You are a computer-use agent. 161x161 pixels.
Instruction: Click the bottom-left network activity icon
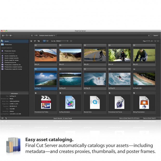coord(6,118)
